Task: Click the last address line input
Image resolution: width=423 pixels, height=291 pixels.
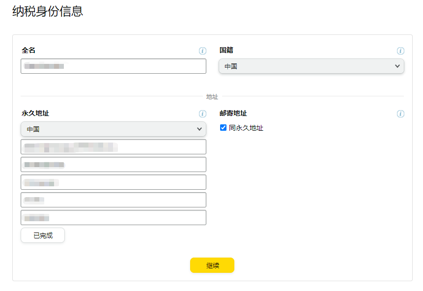Action: (113, 217)
